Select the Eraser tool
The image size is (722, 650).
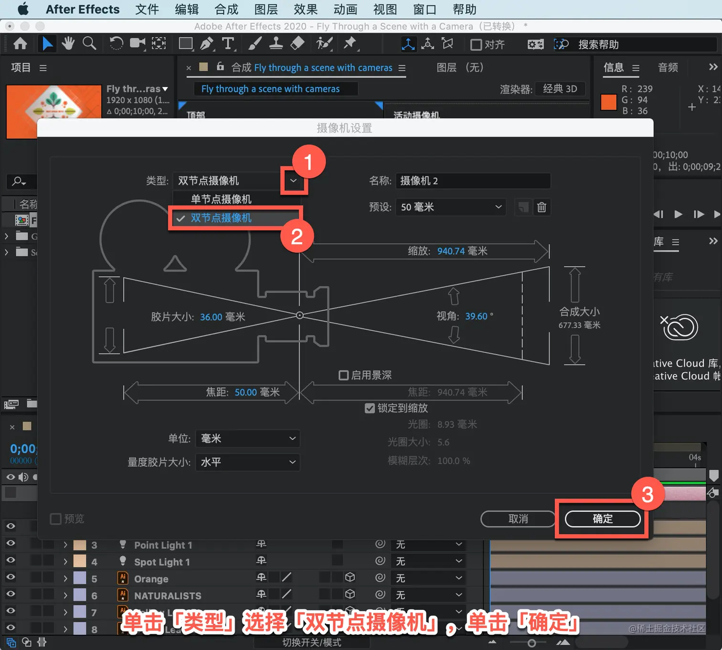pyautogui.click(x=297, y=43)
